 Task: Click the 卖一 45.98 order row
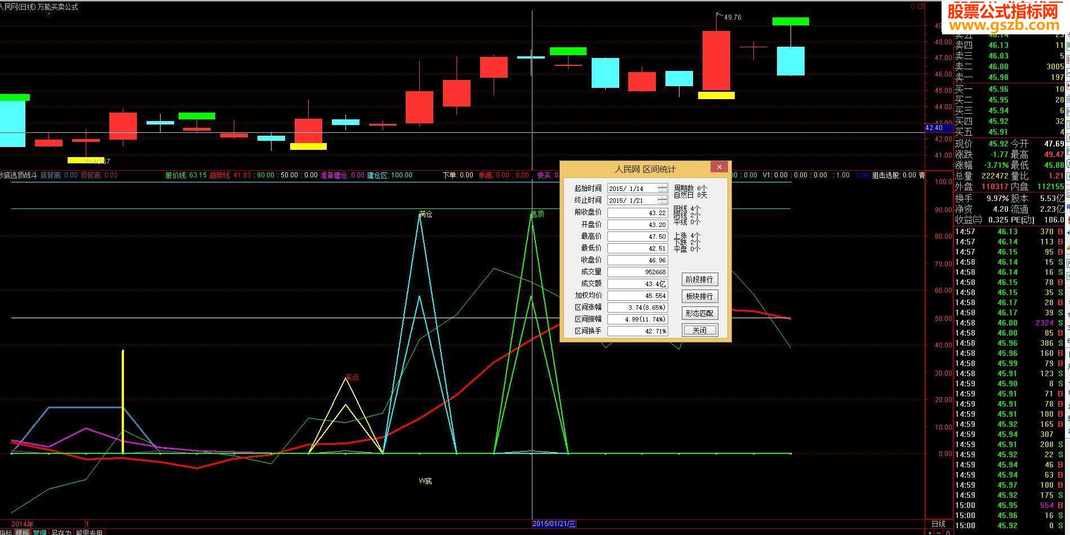1010,78
